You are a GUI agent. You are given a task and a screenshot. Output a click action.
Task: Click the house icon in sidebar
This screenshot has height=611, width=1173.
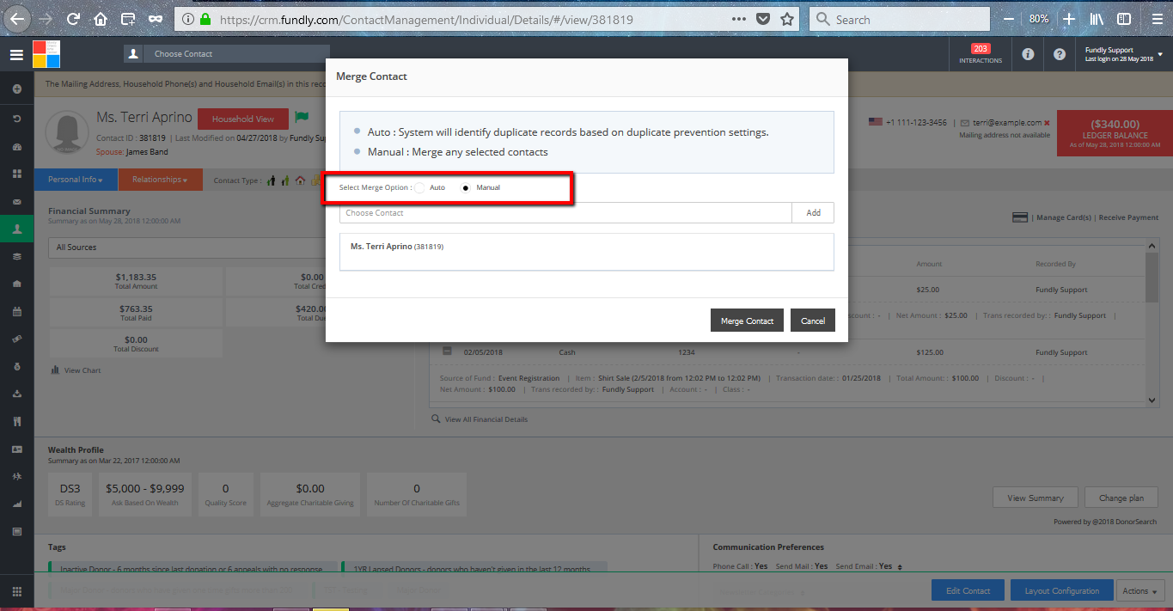[16, 284]
